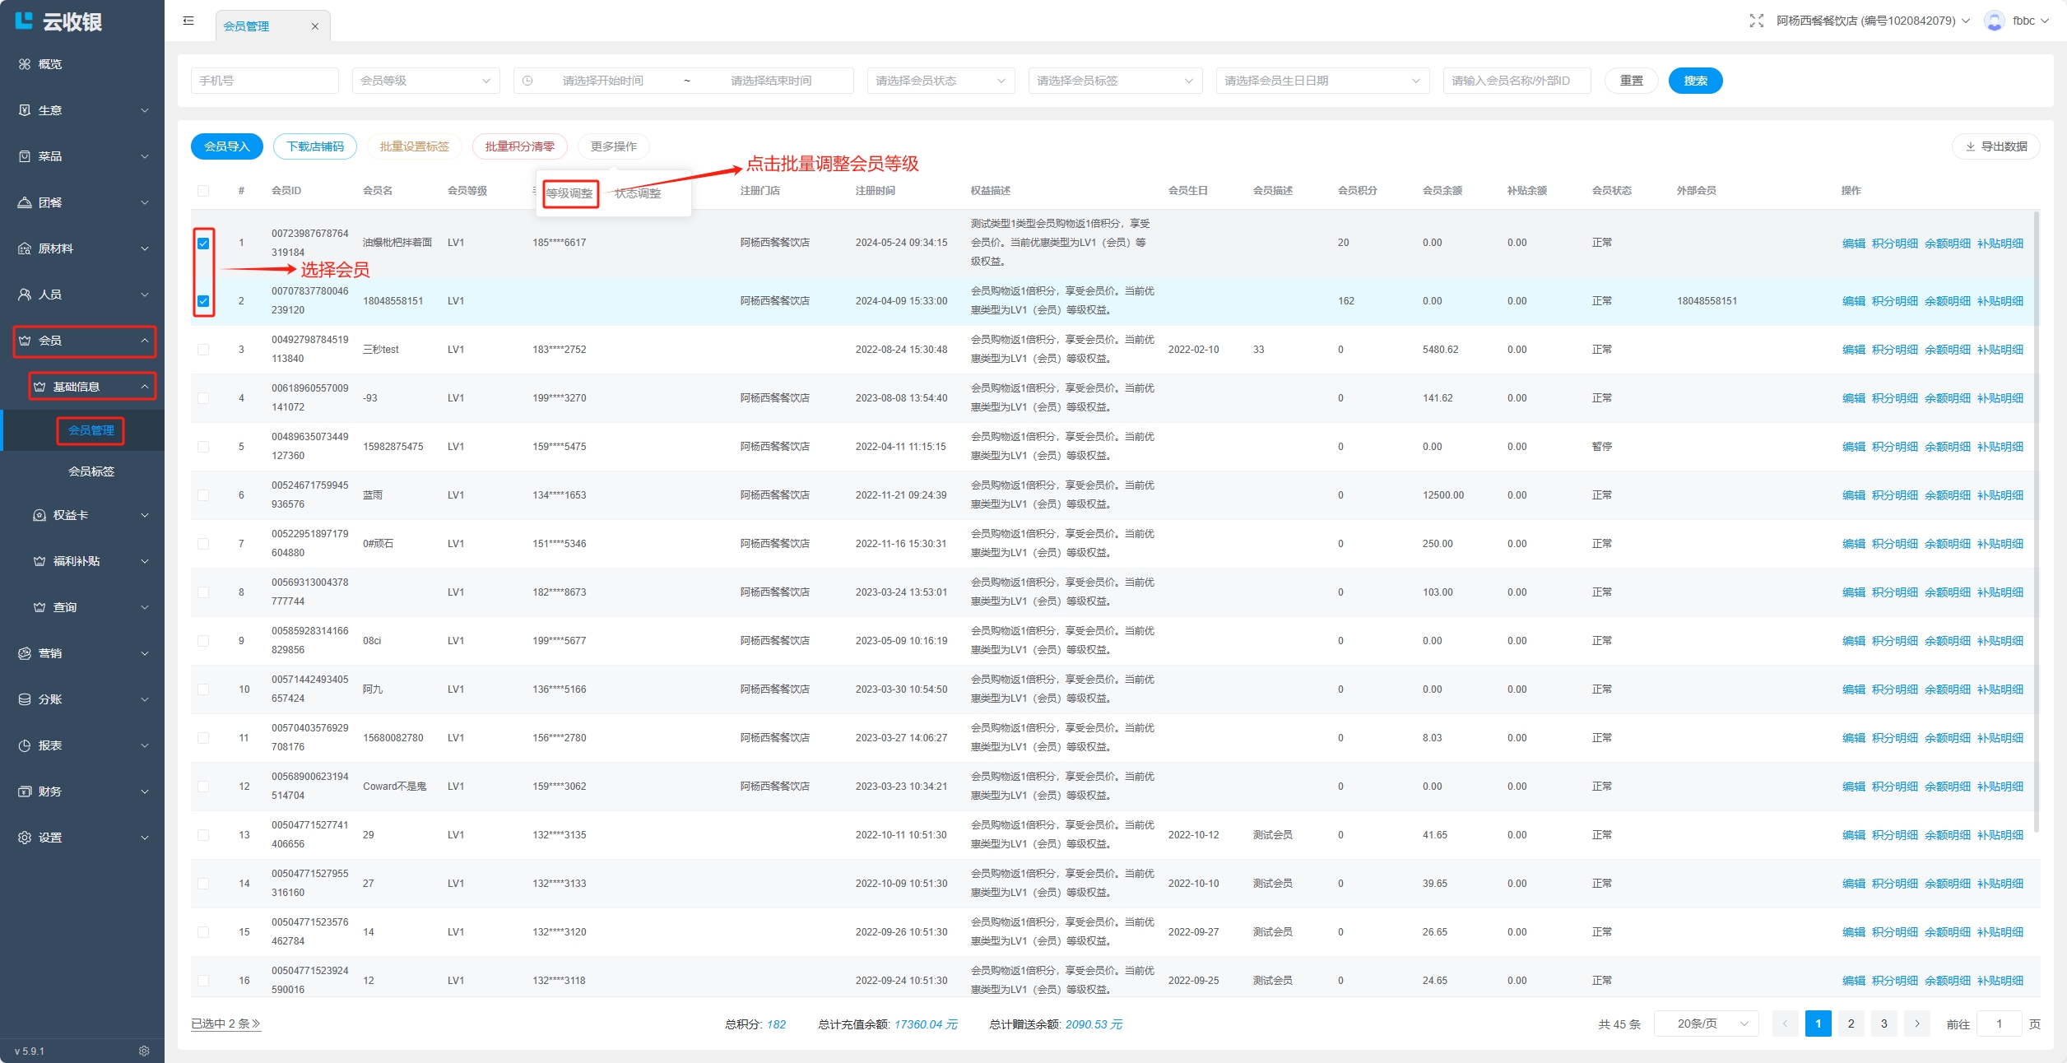The width and height of the screenshot is (2067, 1063).
Task: Open 会员标签 in the sidebar
Action: click(91, 471)
